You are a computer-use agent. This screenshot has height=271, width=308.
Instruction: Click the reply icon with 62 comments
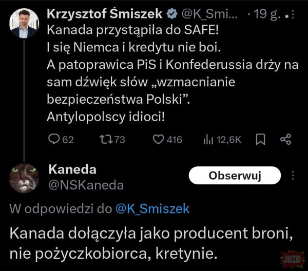click(x=54, y=139)
